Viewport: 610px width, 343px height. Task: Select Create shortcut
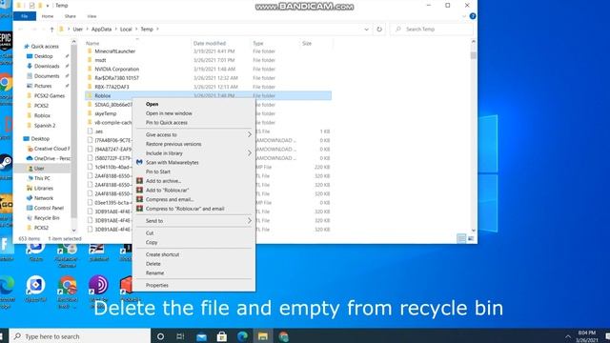tap(162, 254)
